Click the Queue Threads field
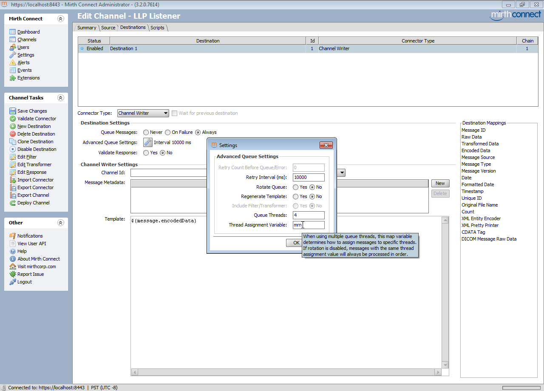The image size is (544, 391). [309, 215]
